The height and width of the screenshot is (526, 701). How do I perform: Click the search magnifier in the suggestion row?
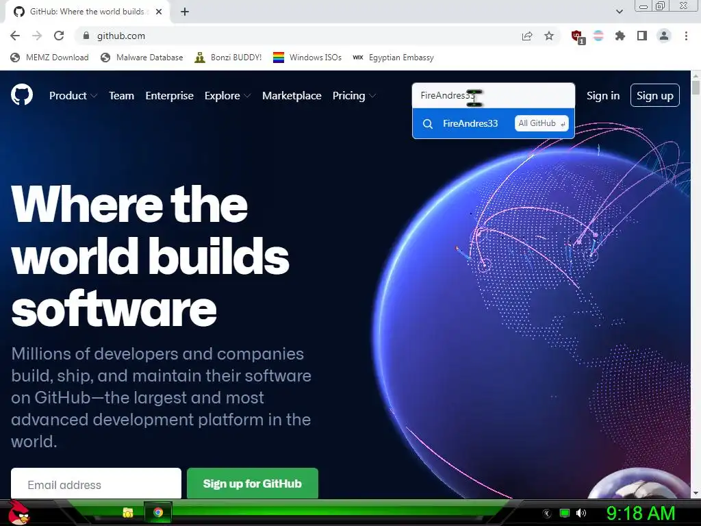tap(428, 124)
